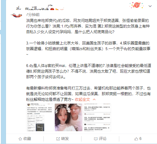Open the poster's avatar picture
This screenshot has width=157, height=144.
coord(17,15)
